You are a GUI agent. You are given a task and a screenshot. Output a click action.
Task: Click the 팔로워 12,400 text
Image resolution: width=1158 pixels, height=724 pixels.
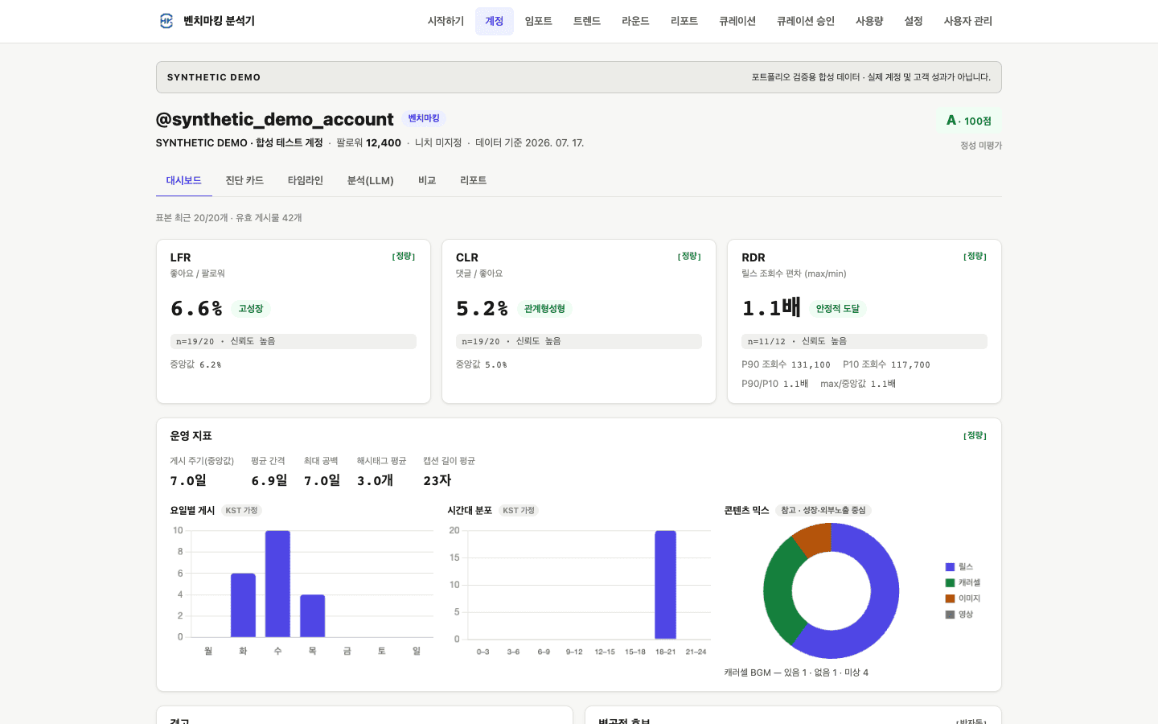point(368,142)
